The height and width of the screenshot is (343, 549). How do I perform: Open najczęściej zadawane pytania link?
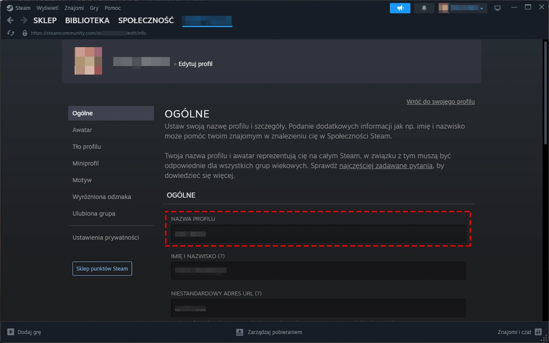pos(386,166)
